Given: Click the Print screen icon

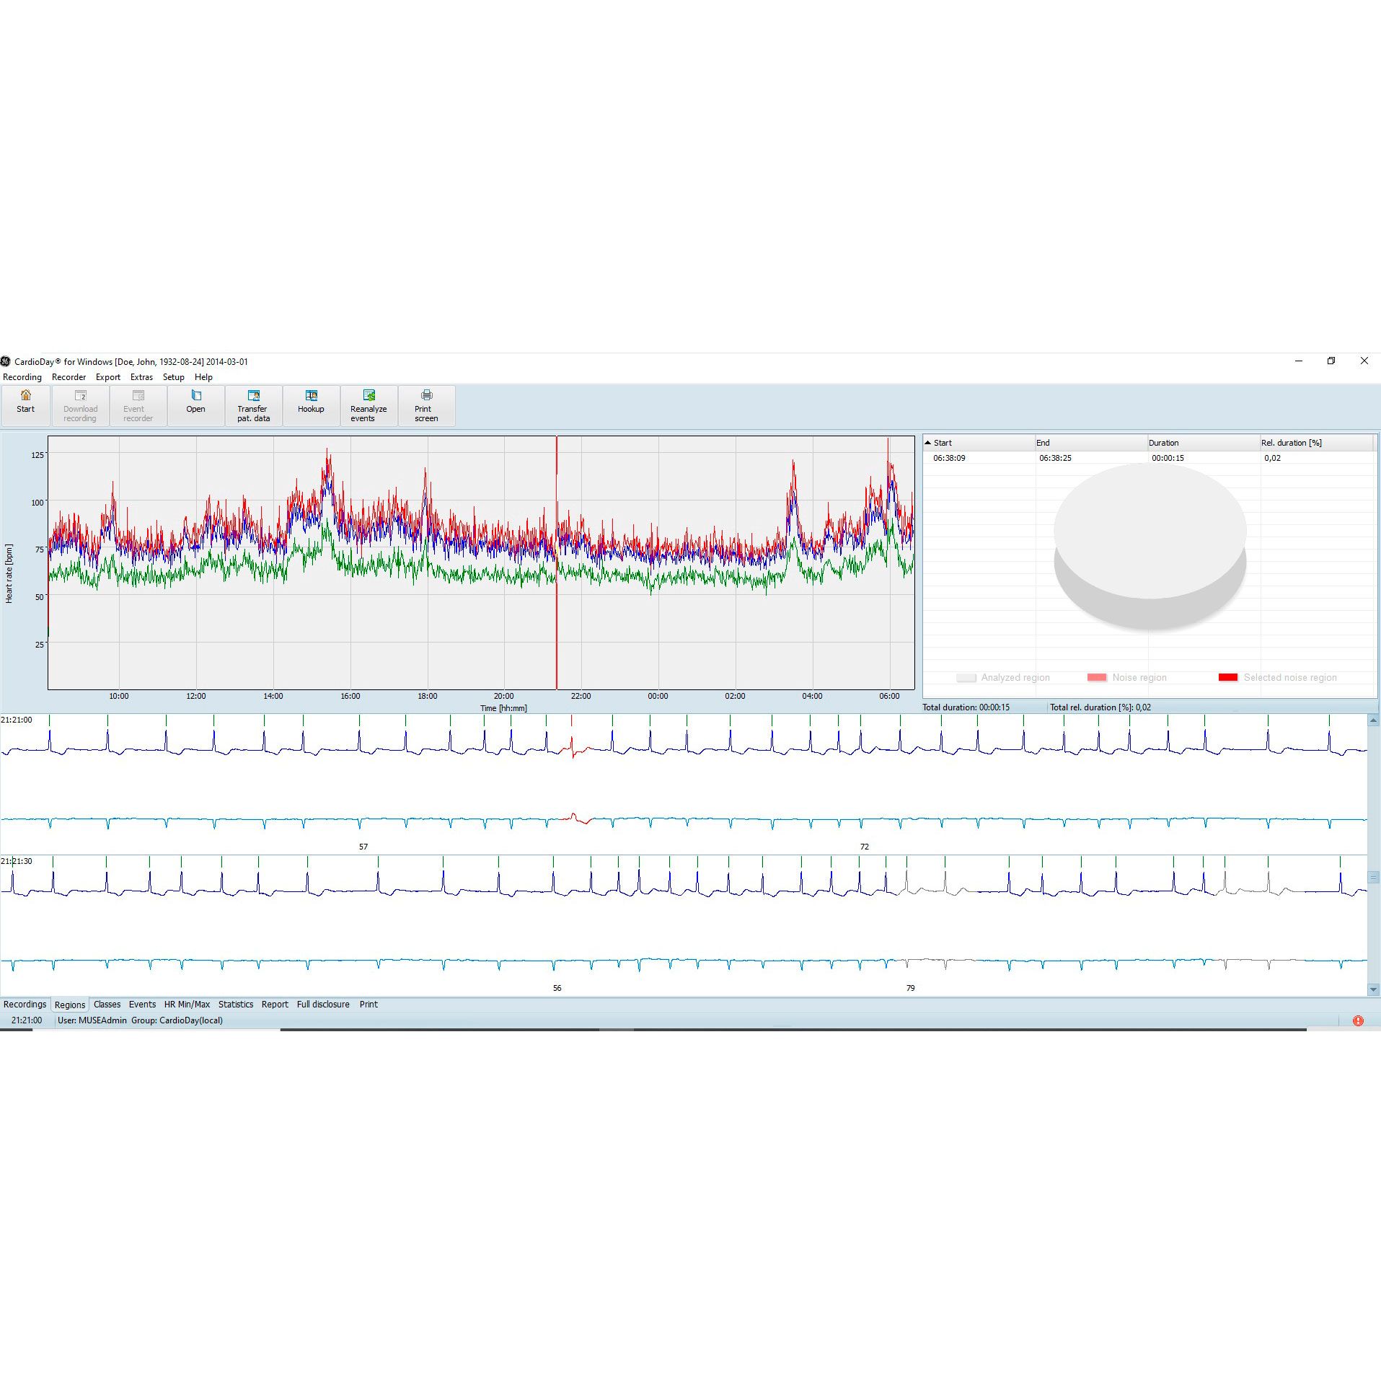Looking at the screenshot, I should pos(426,396).
